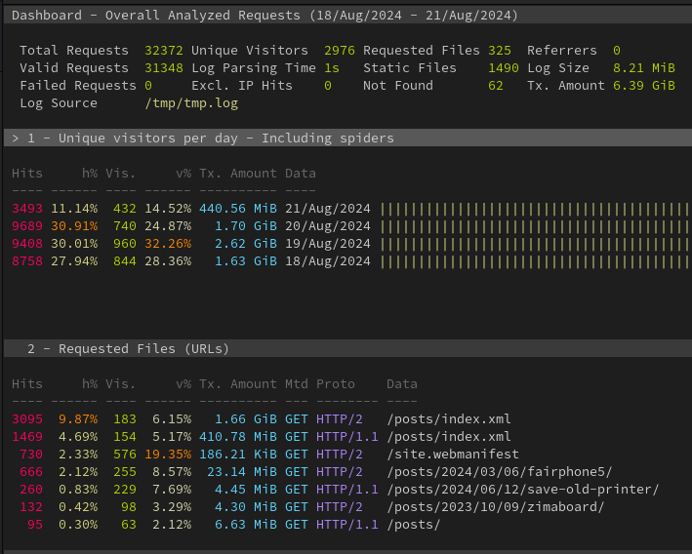Viewport: 692px width, 554px height.
Task: Click the /tmp/tmp.log log source path
Action: (190, 103)
